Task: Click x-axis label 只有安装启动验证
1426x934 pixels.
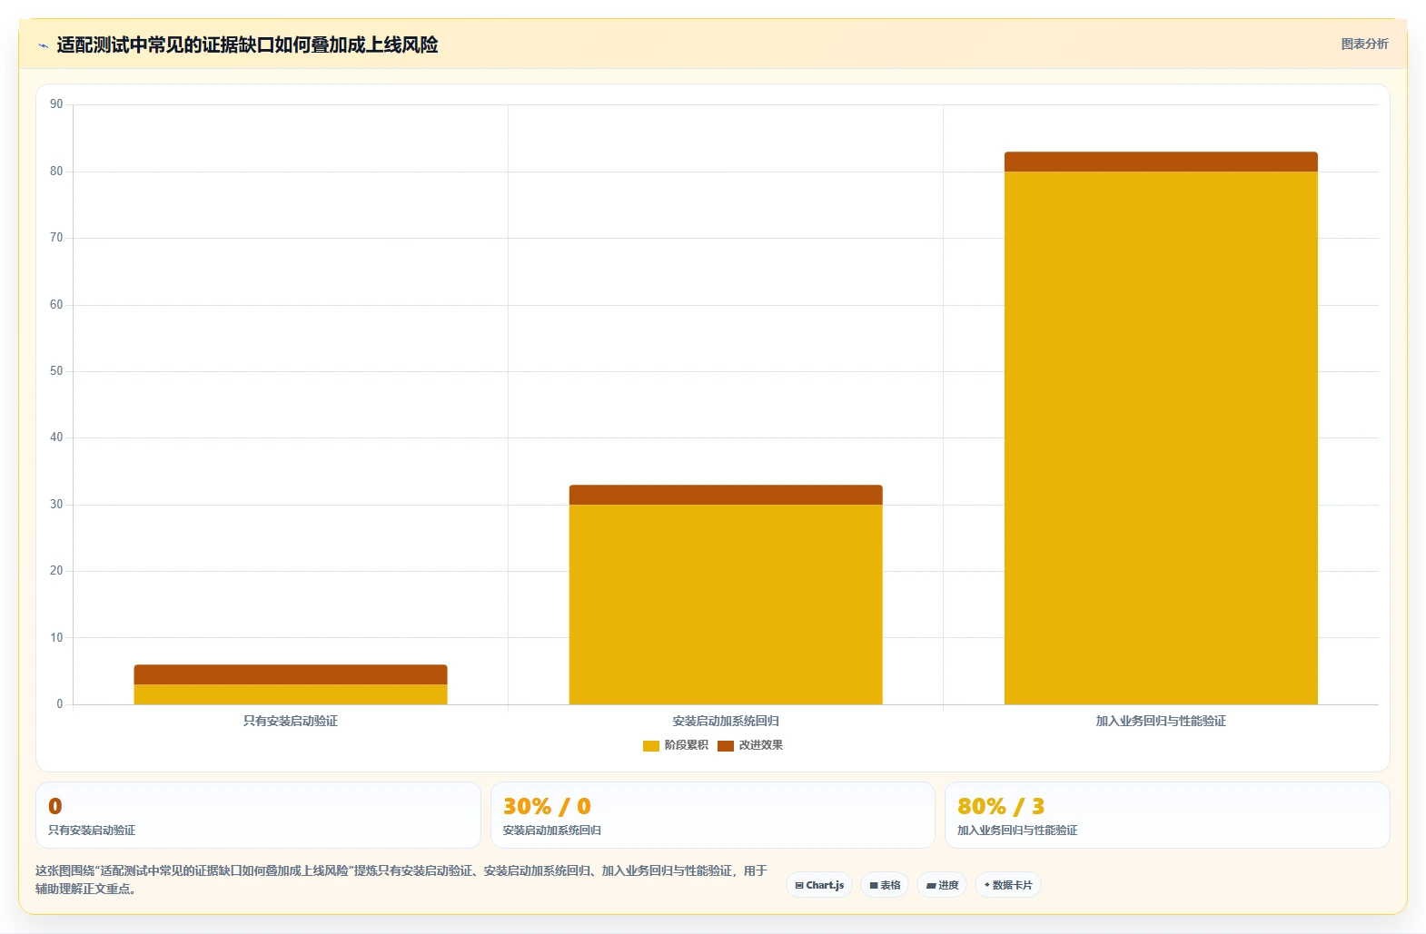Action: click(x=291, y=721)
